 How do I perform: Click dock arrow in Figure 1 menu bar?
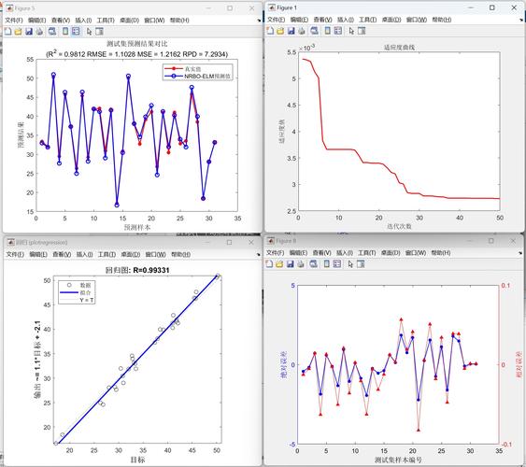point(521,20)
